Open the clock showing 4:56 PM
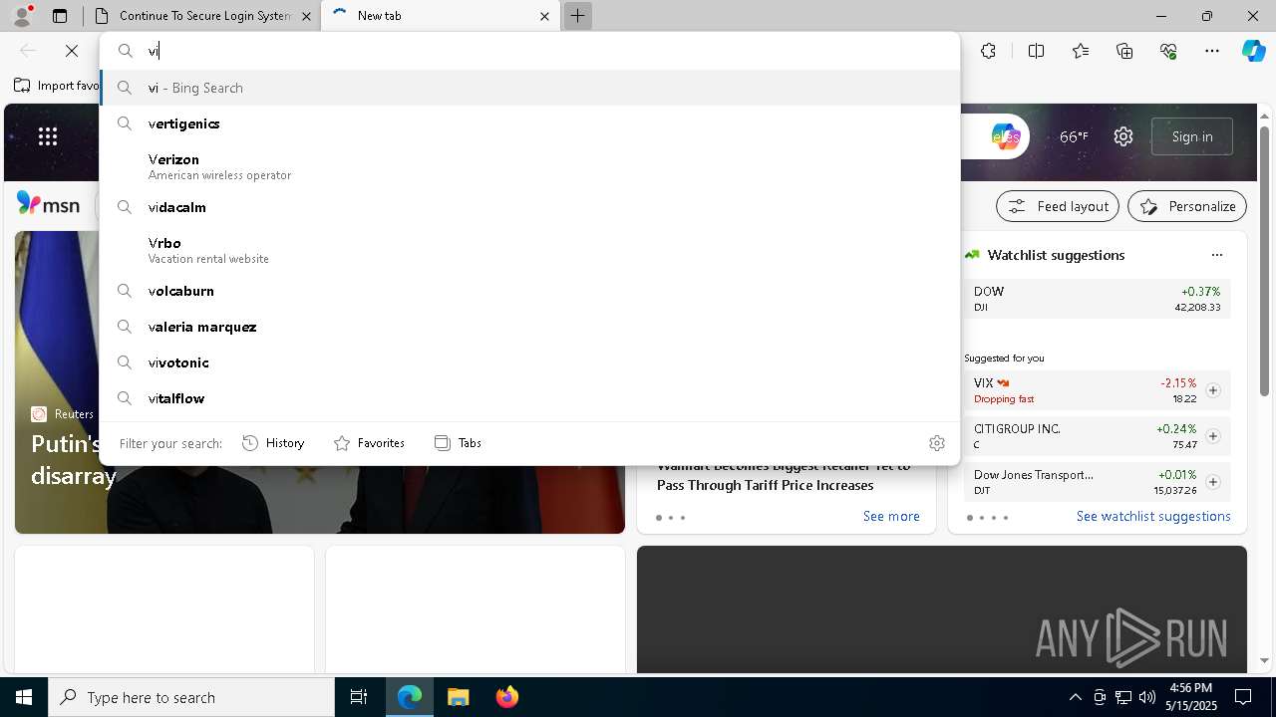The image size is (1276, 717). (1190, 697)
